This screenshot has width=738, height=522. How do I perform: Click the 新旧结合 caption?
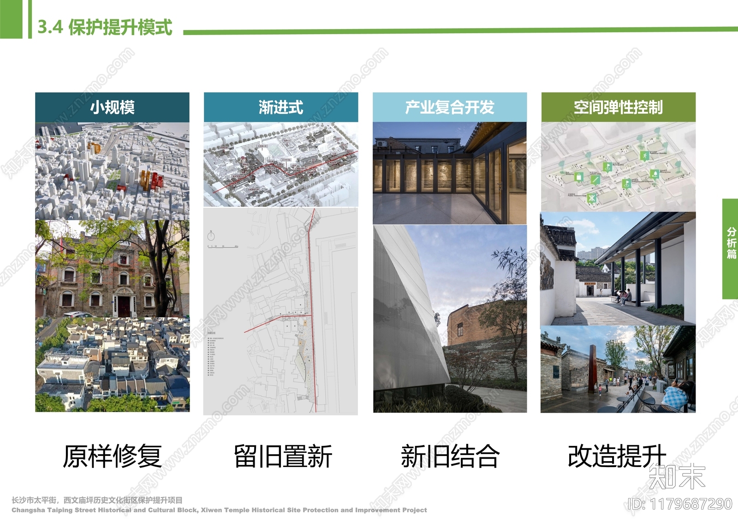tap(450, 456)
